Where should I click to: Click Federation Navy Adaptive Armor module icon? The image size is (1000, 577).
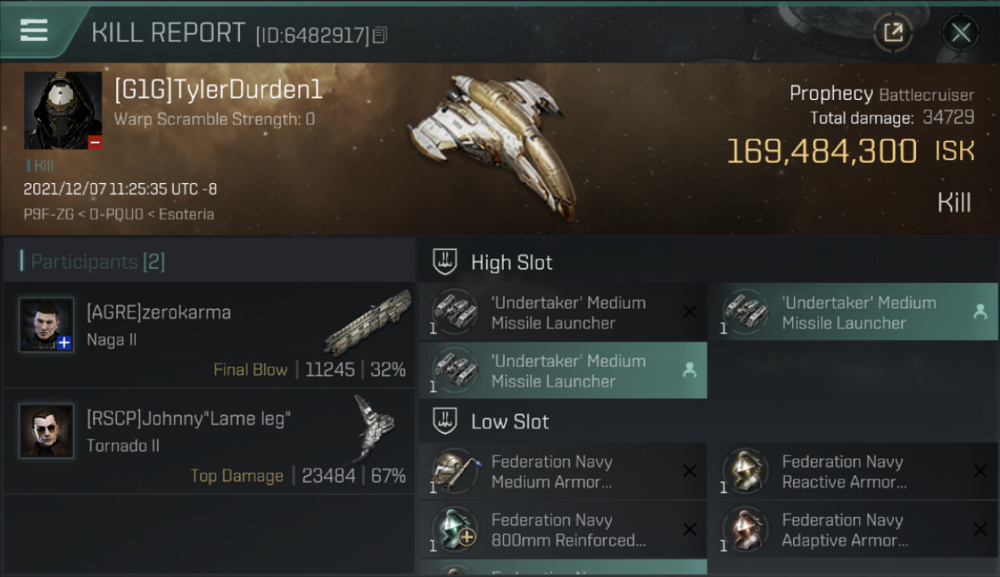745,529
